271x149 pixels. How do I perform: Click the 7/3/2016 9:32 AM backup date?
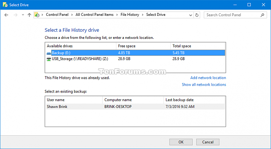(180, 107)
